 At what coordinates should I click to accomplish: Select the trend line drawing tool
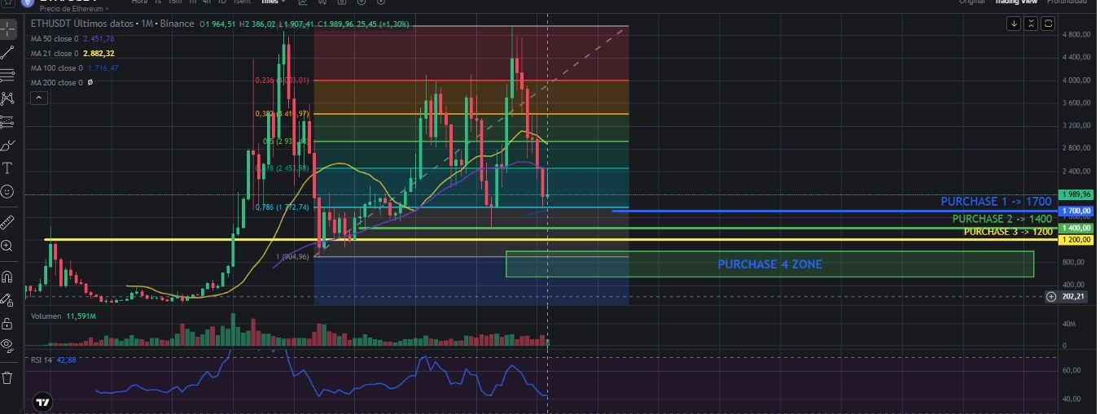8,53
